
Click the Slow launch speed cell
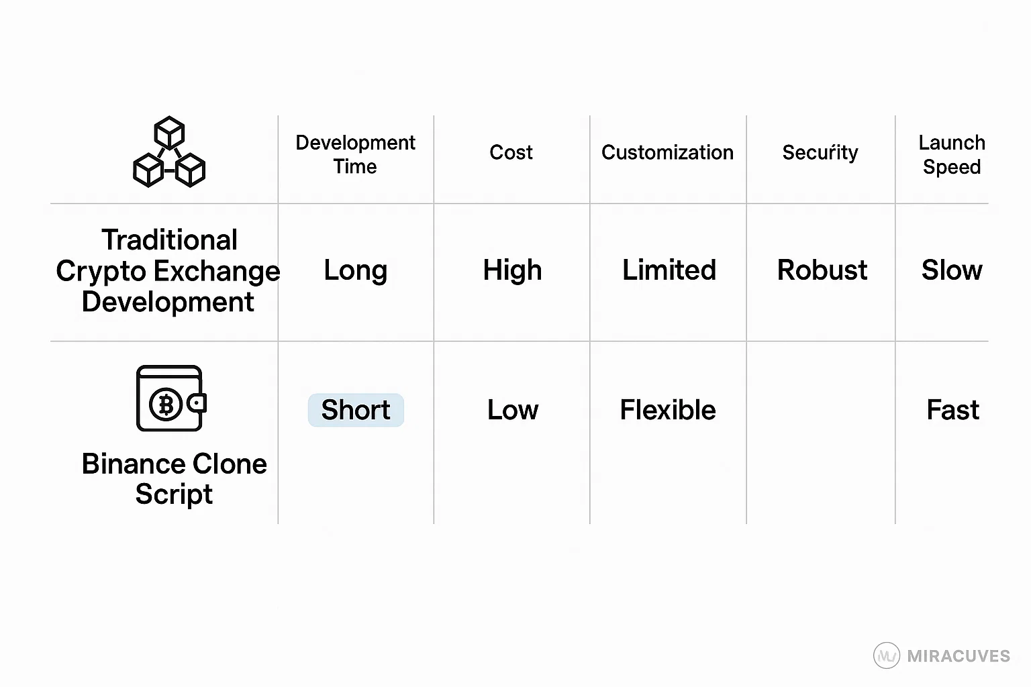951,270
